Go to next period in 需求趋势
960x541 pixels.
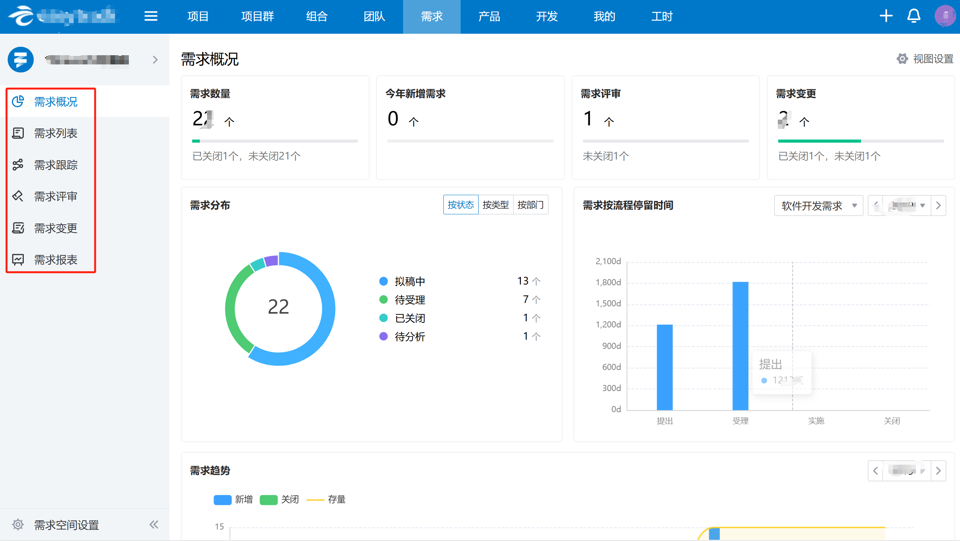coord(938,471)
